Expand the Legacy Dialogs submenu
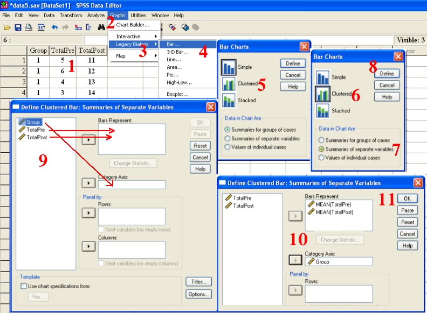The image size is (427, 313). 133,44
